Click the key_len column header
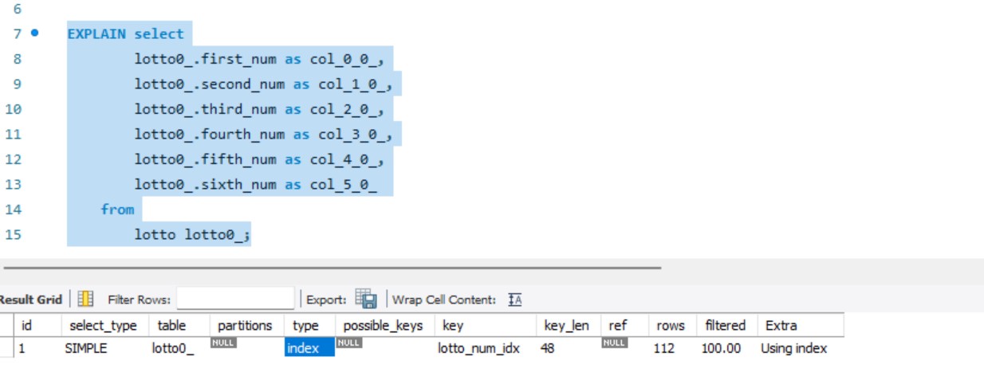The image size is (984, 368). click(568, 325)
